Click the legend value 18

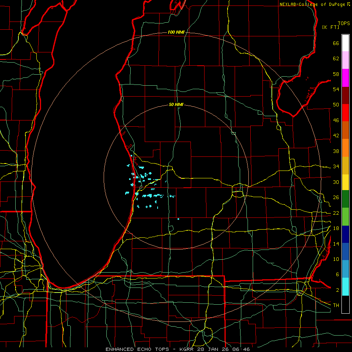[336, 228]
